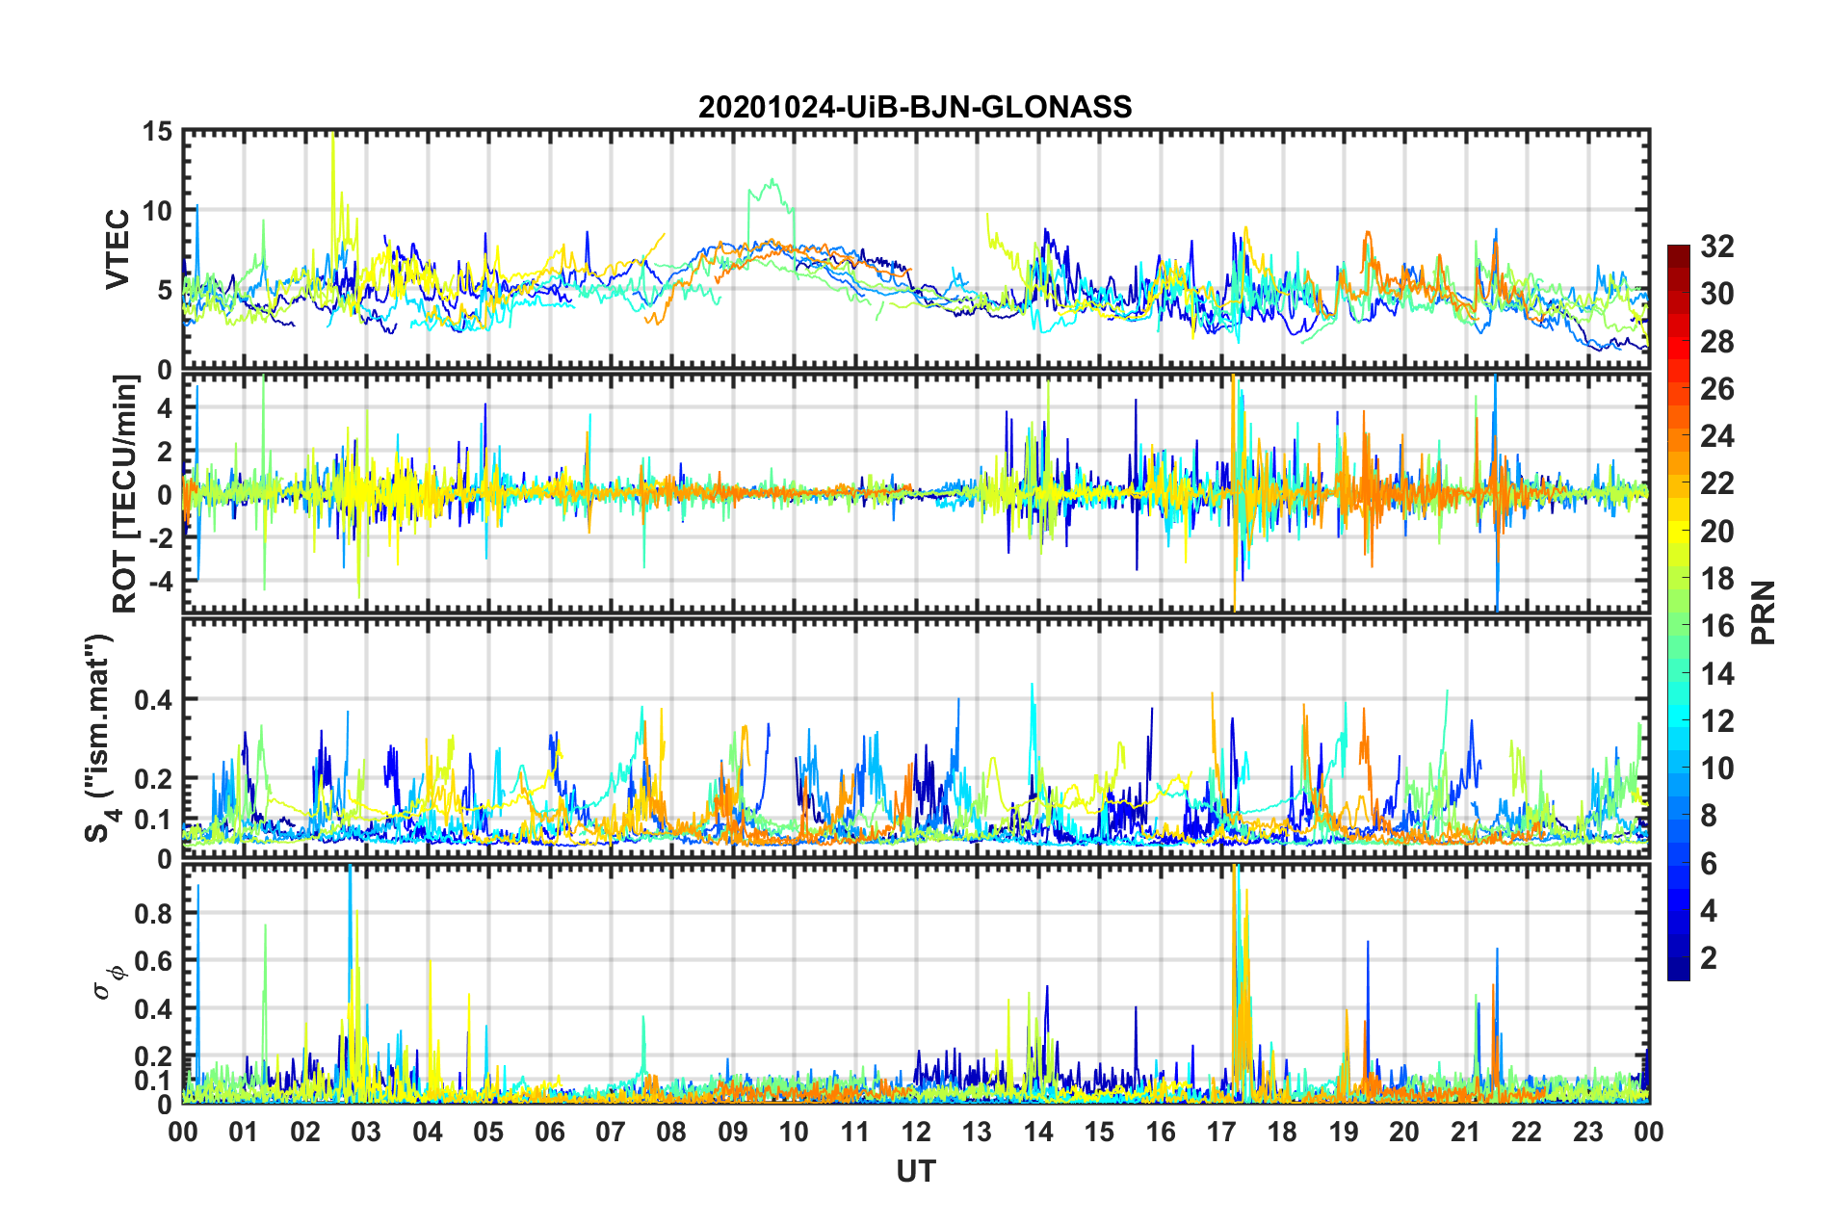Click the PRN colorbar label
Viewport: 1832px width, 1225px height.
click(x=1763, y=612)
